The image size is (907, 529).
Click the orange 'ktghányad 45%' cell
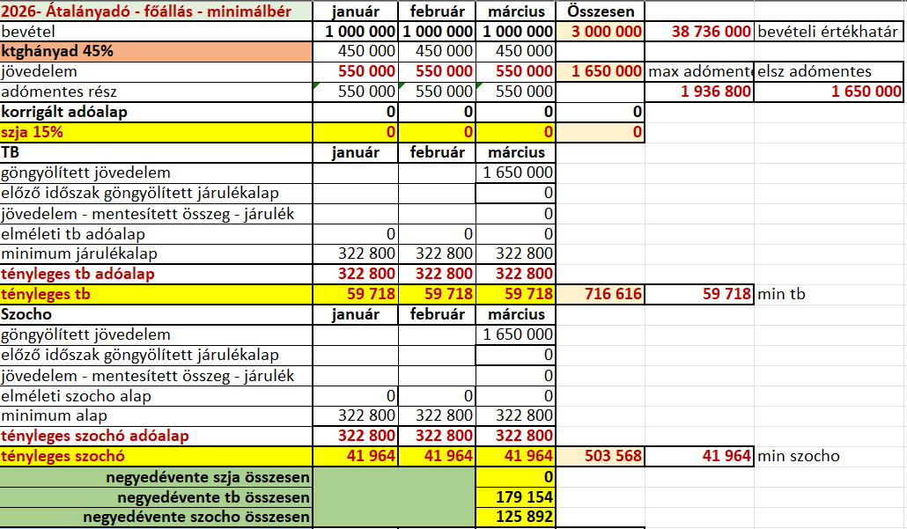156,51
